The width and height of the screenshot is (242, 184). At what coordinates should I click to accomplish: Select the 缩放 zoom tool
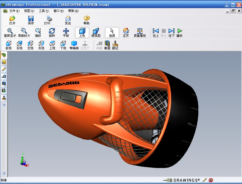(38, 32)
